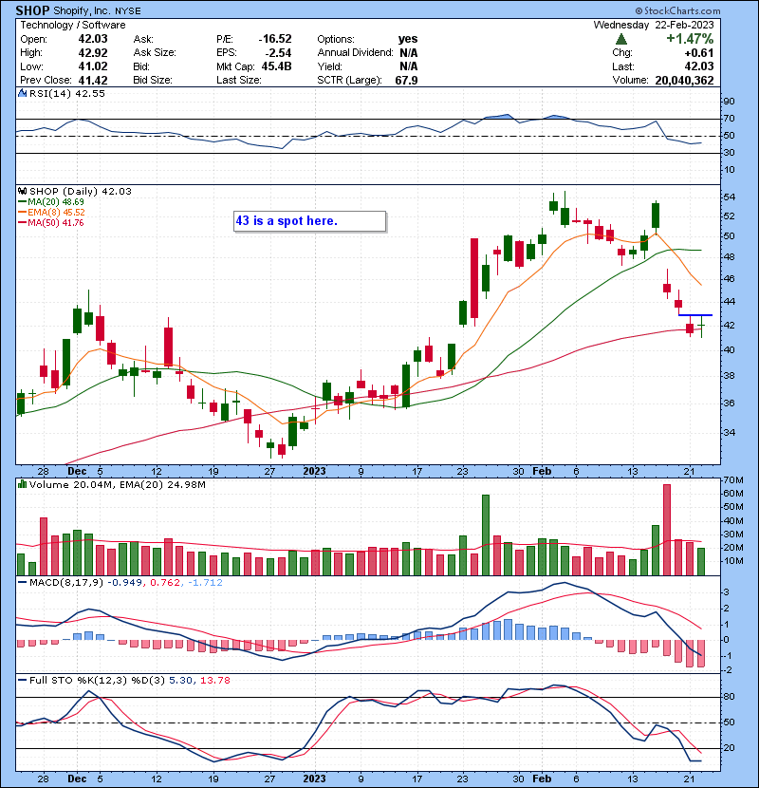Viewport: 759px width, 788px height.
Task: Click the Volume value 20,040,362
Action: (x=684, y=80)
